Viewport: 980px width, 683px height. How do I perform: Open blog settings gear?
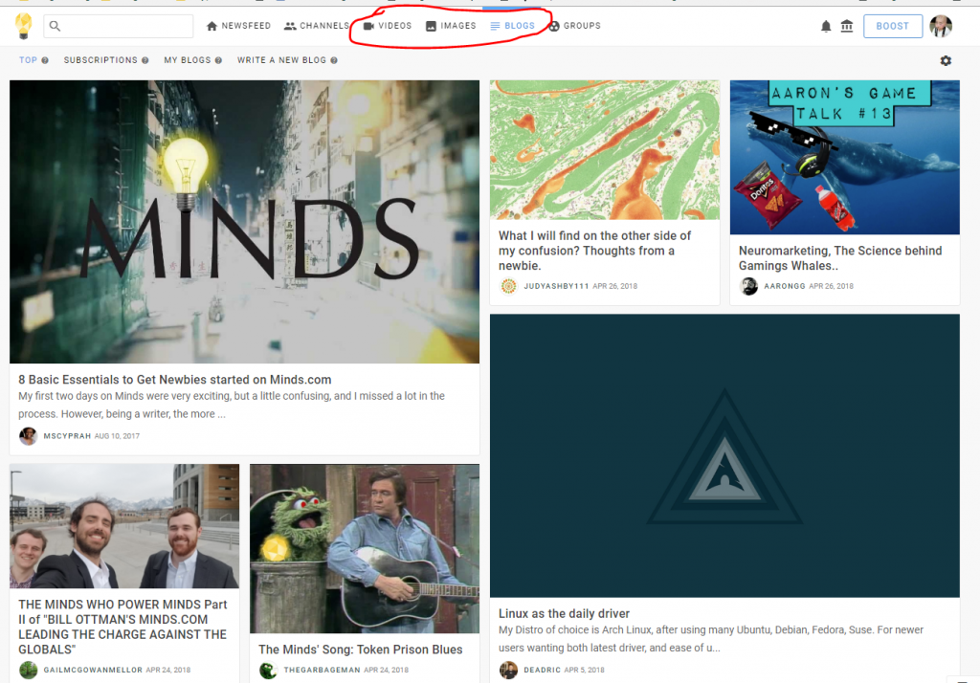(946, 60)
